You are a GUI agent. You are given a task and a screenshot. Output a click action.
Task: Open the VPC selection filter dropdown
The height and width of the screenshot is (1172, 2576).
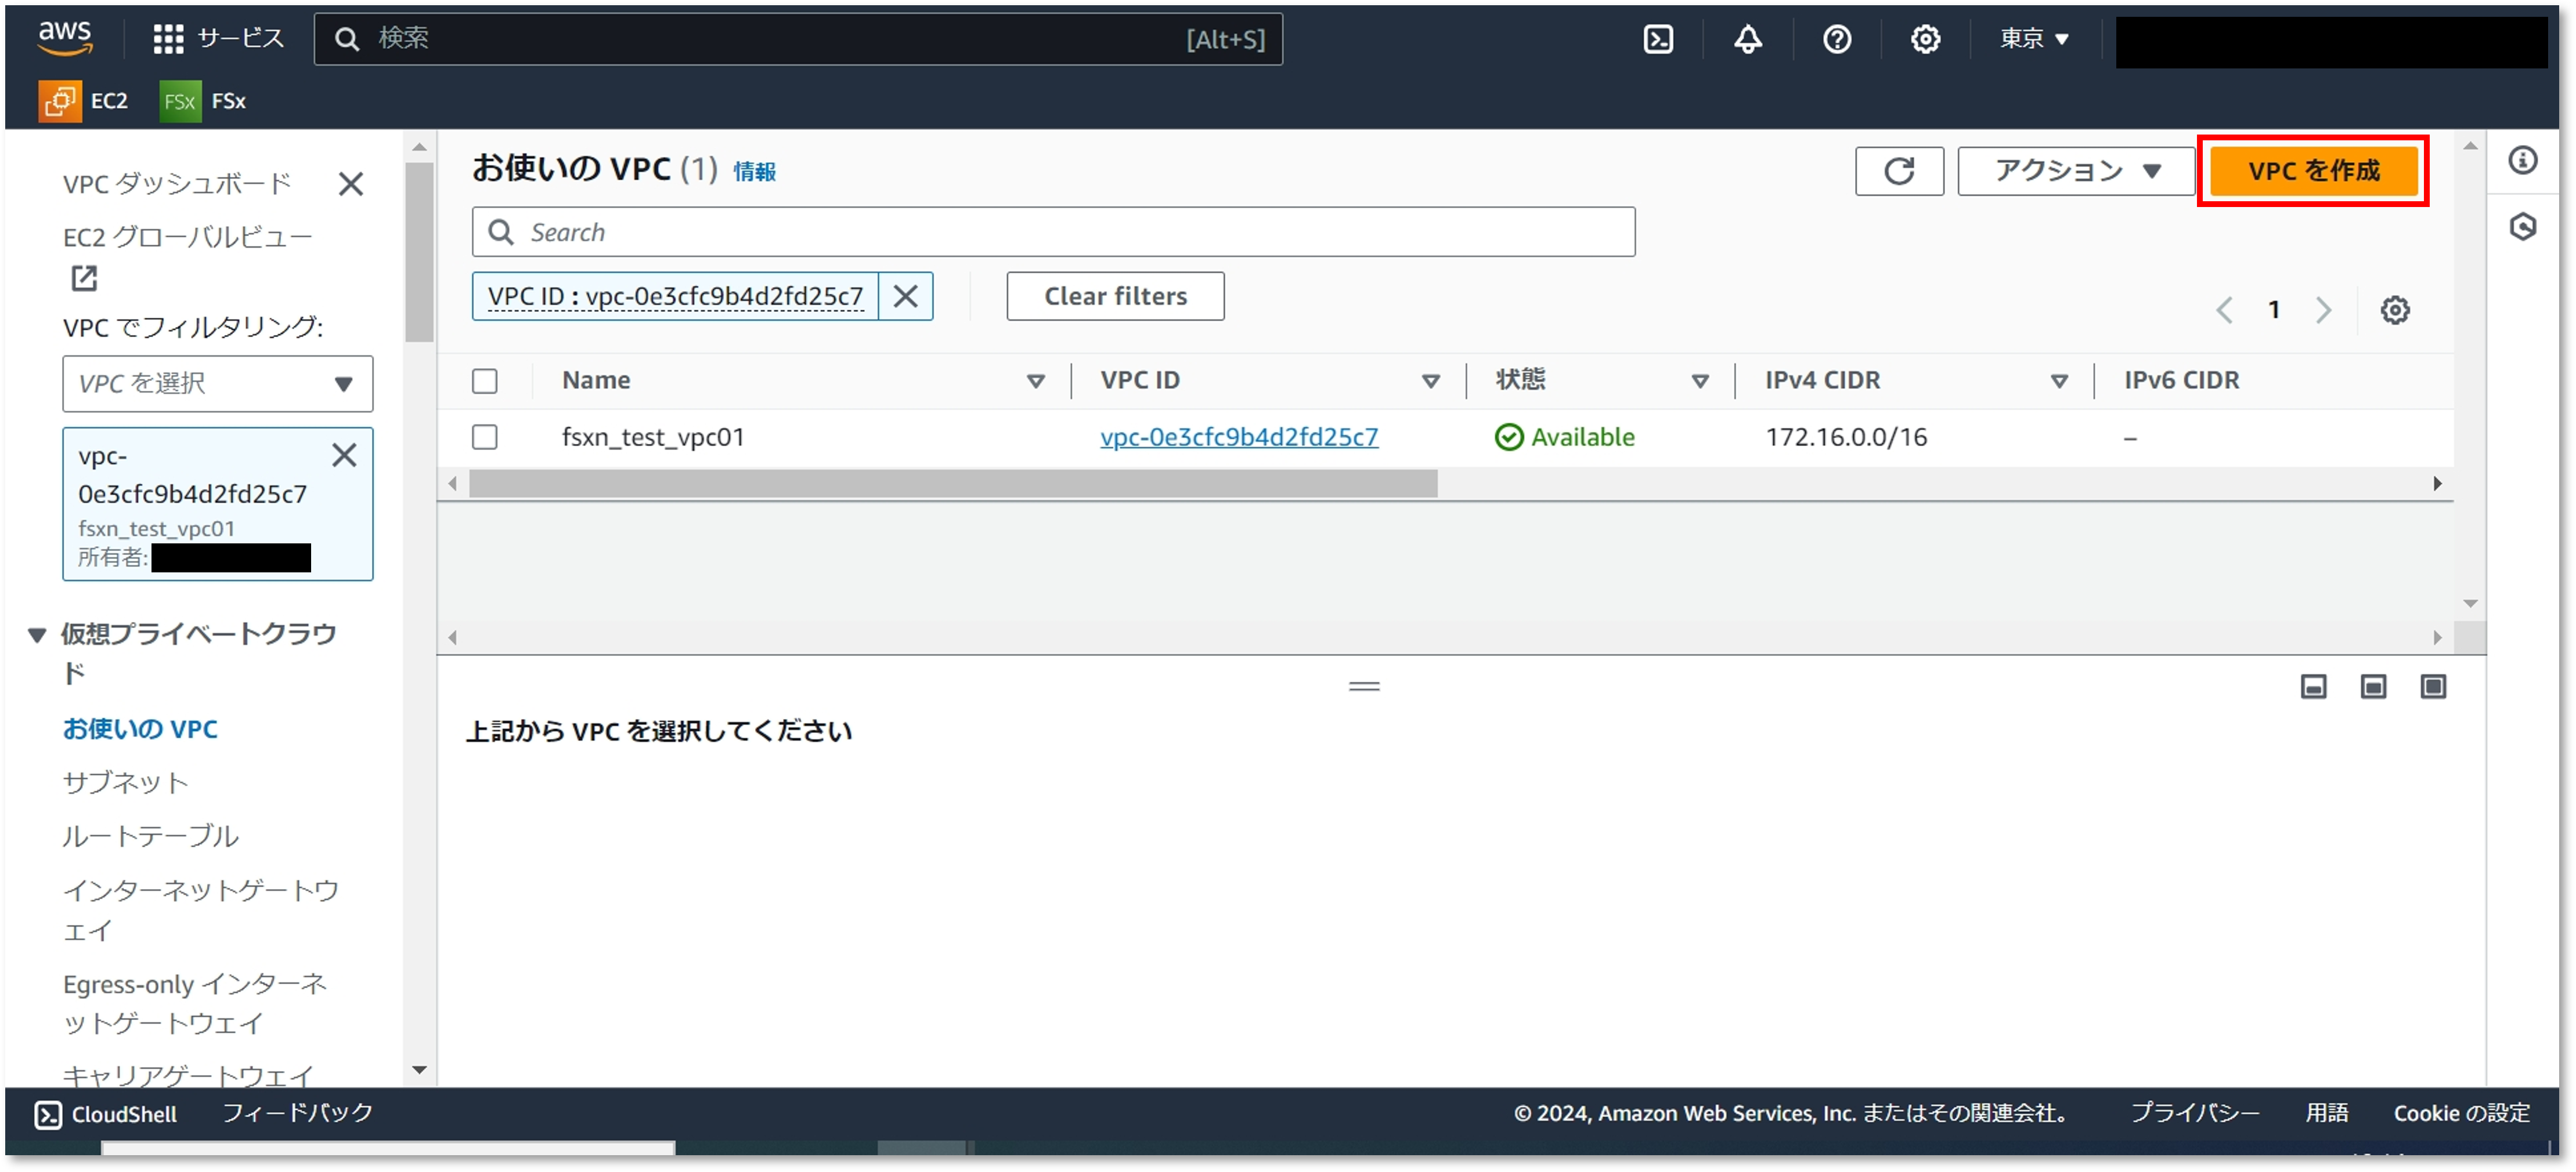coord(217,383)
